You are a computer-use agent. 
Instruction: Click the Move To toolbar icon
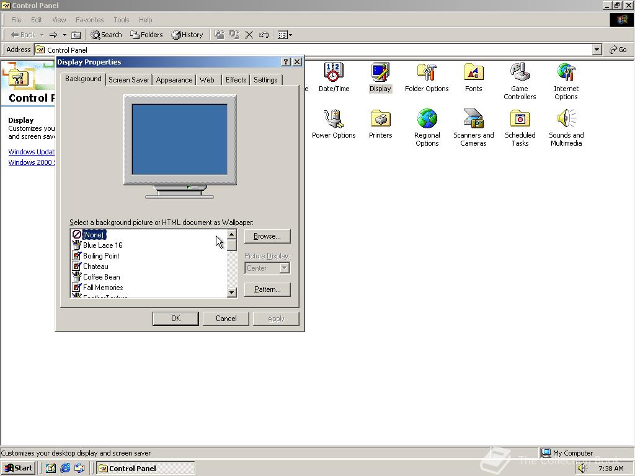click(x=219, y=35)
